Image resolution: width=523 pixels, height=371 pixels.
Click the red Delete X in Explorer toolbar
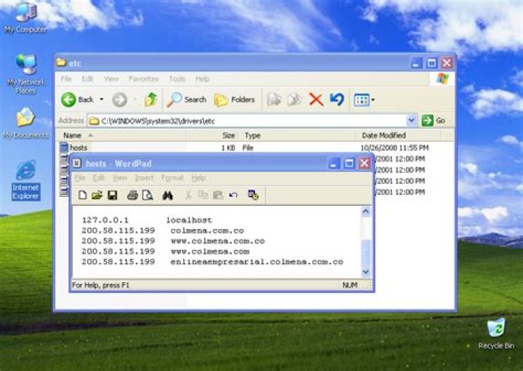[x=316, y=99]
